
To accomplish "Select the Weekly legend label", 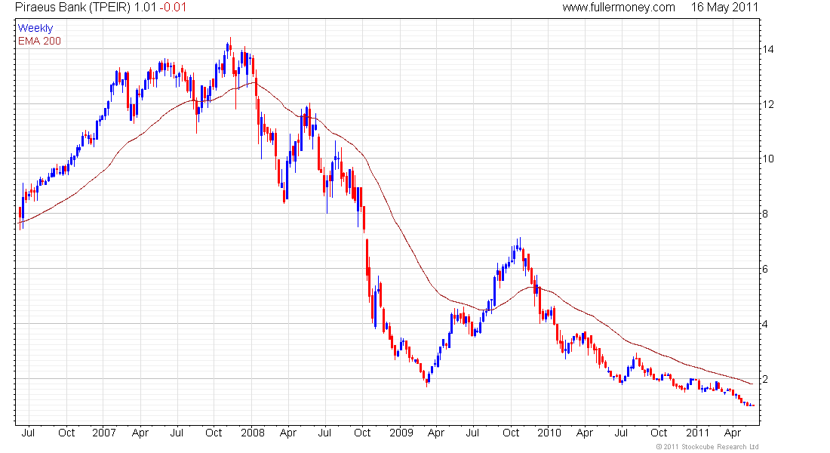I will pyautogui.click(x=35, y=28).
